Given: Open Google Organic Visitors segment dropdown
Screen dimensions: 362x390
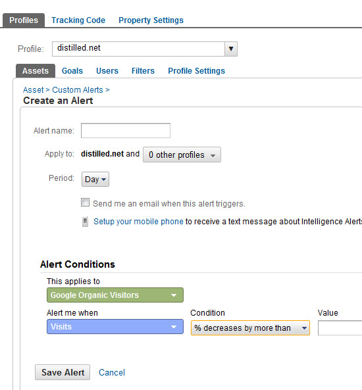Looking at the screenshot, I should click(115, 295).
